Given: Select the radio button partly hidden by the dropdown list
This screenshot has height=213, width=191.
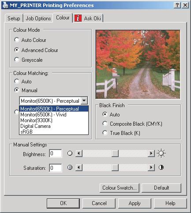Looking at the screenshot, I should [16, 112].
